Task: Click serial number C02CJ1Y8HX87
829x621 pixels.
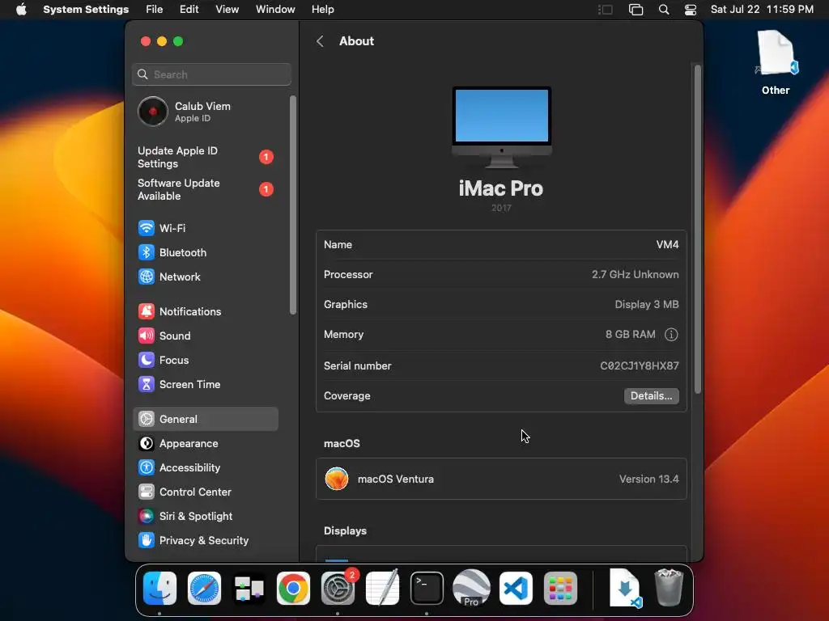Action: (640, 366)
